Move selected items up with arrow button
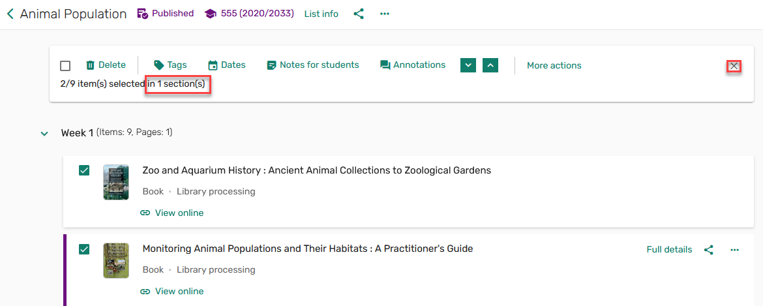 click(x=490, y=65)
